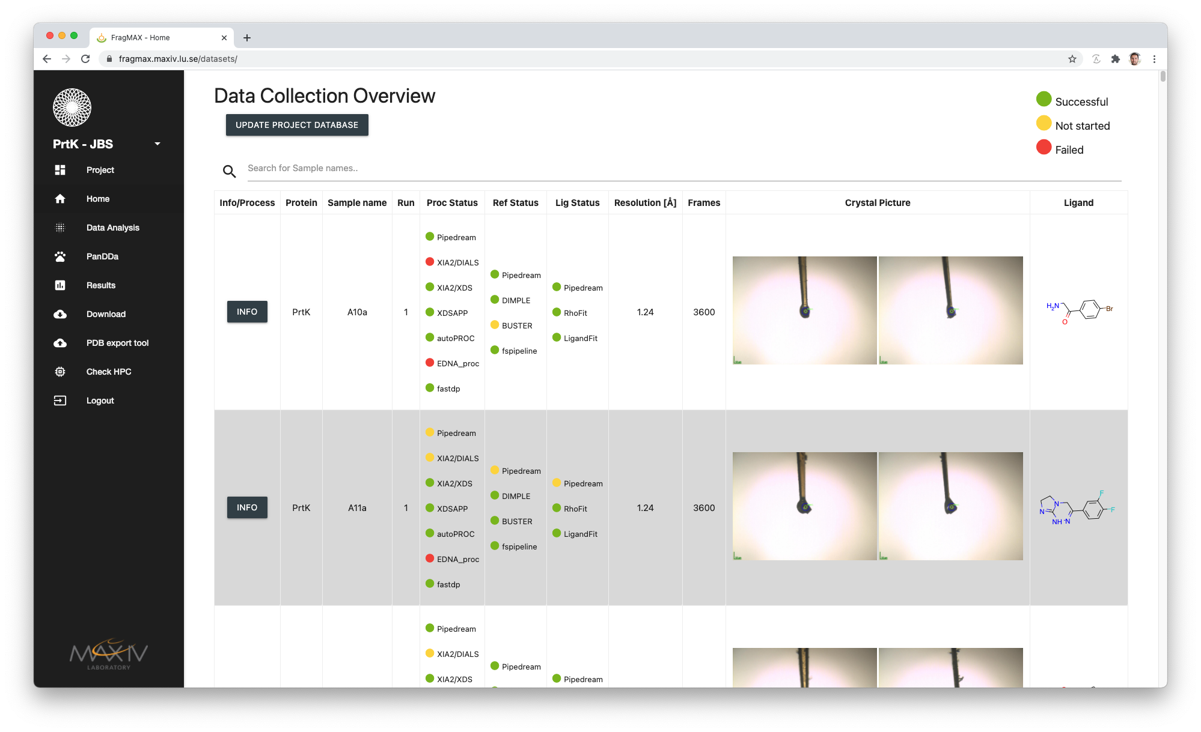Click the Project grid icon in sidebar

(60, 170)
